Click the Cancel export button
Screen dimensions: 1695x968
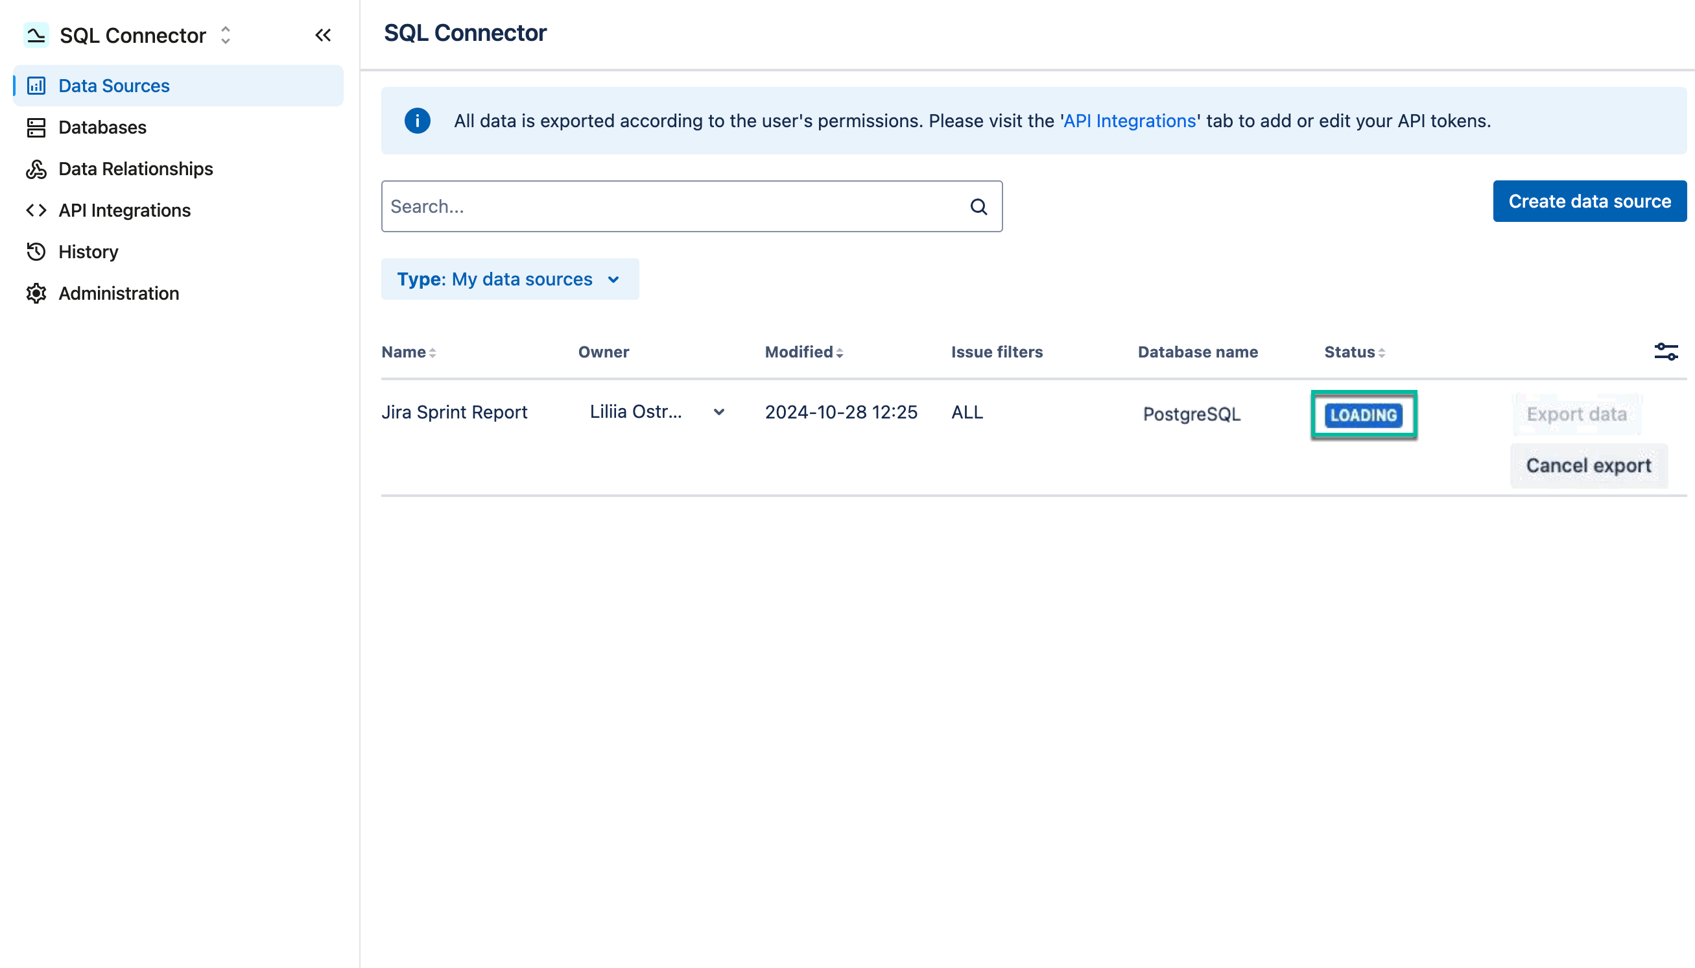point(1589,465)
